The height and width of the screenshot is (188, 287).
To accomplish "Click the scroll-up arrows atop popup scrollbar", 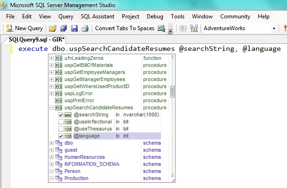I will point(172,57).
